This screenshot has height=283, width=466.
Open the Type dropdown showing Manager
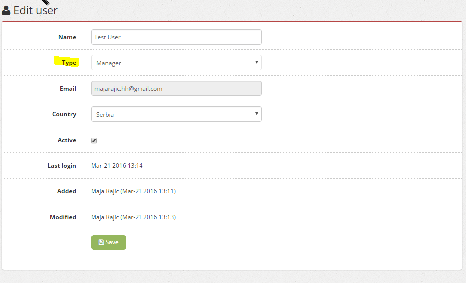pos(176,63)
